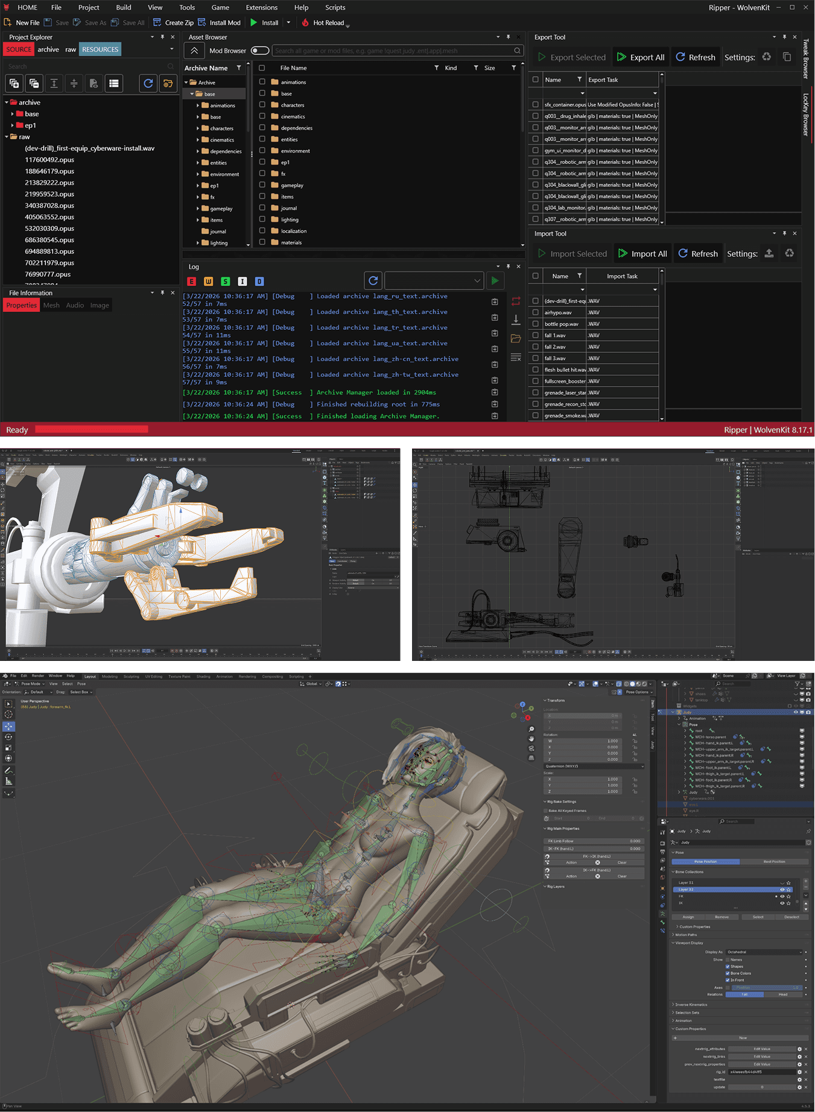Switch to the RESOURCES tab

point(100,49)
